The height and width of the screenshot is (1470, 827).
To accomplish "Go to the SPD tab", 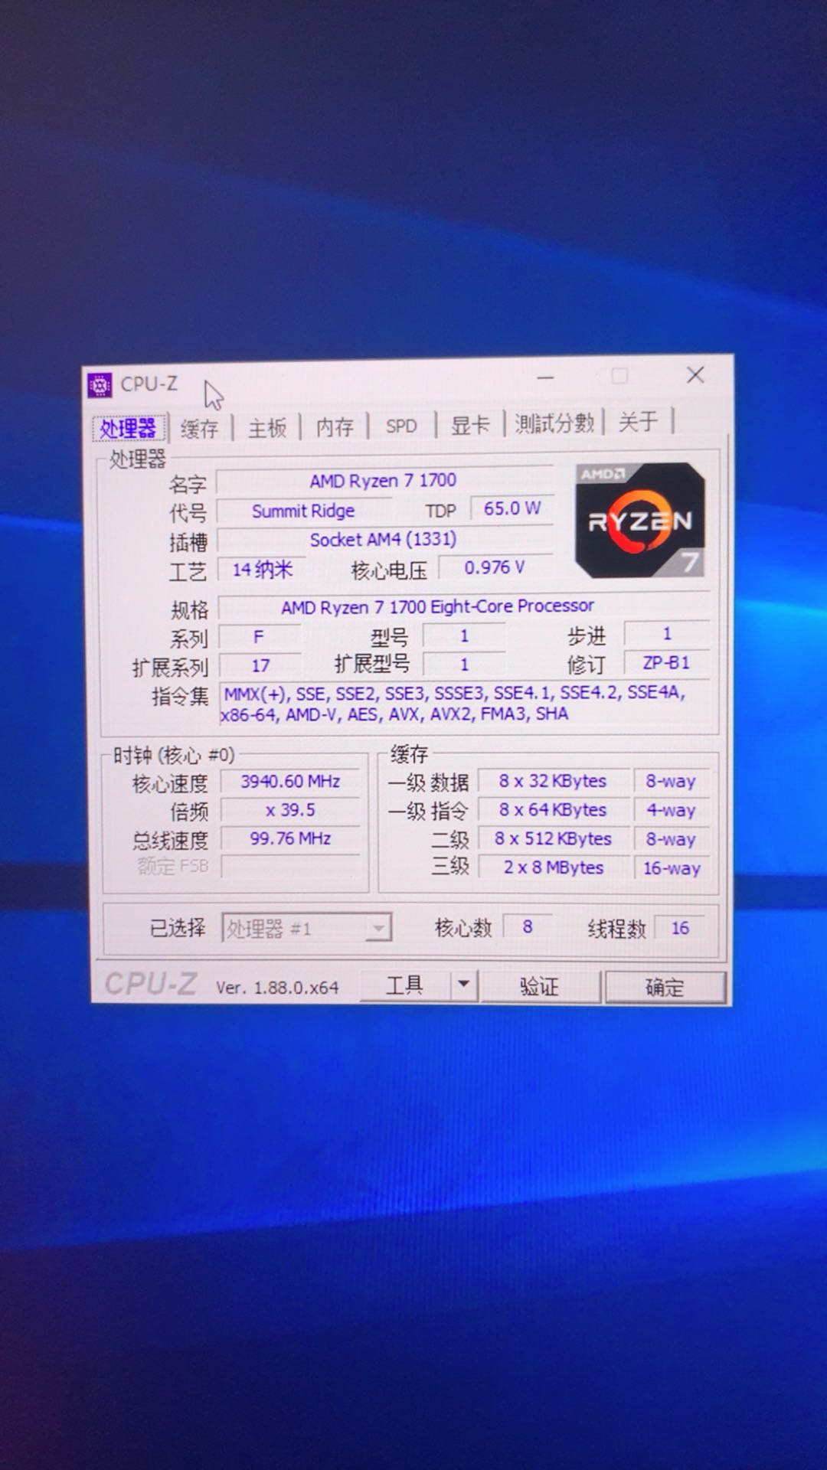I will (401, 425).
